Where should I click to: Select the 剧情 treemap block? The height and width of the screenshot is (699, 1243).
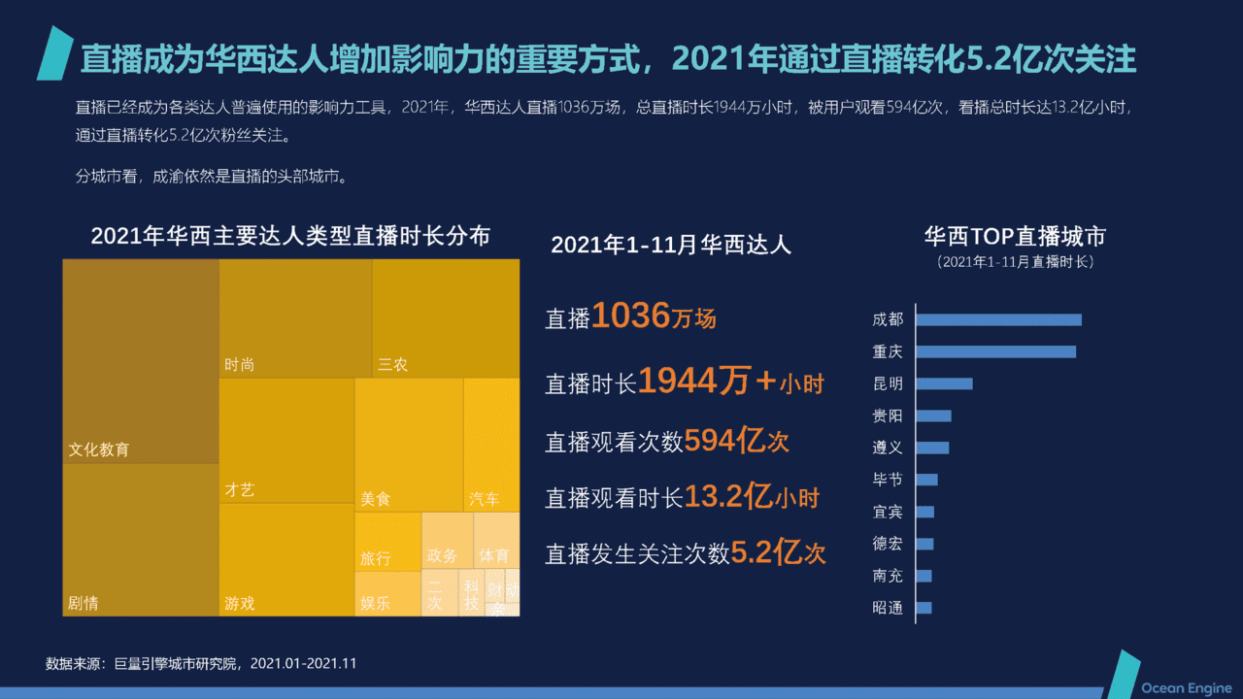[x=141, y=540]
